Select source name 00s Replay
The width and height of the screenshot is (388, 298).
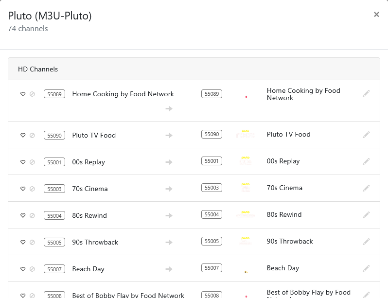click(88, 162)
